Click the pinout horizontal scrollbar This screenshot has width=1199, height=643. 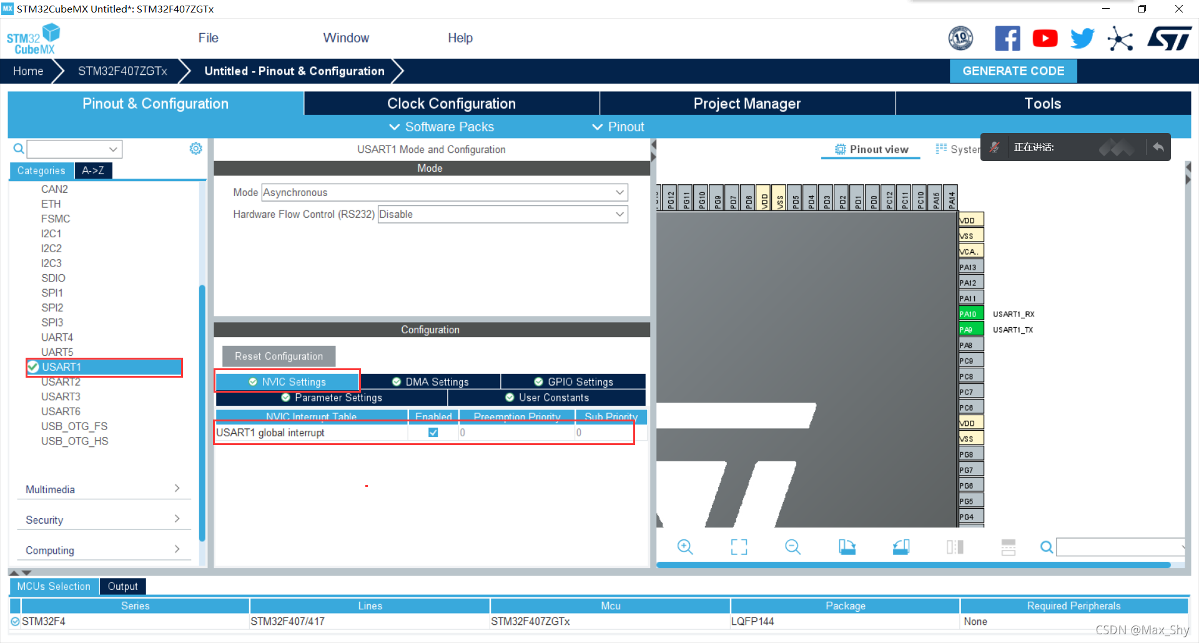point(913,565)
